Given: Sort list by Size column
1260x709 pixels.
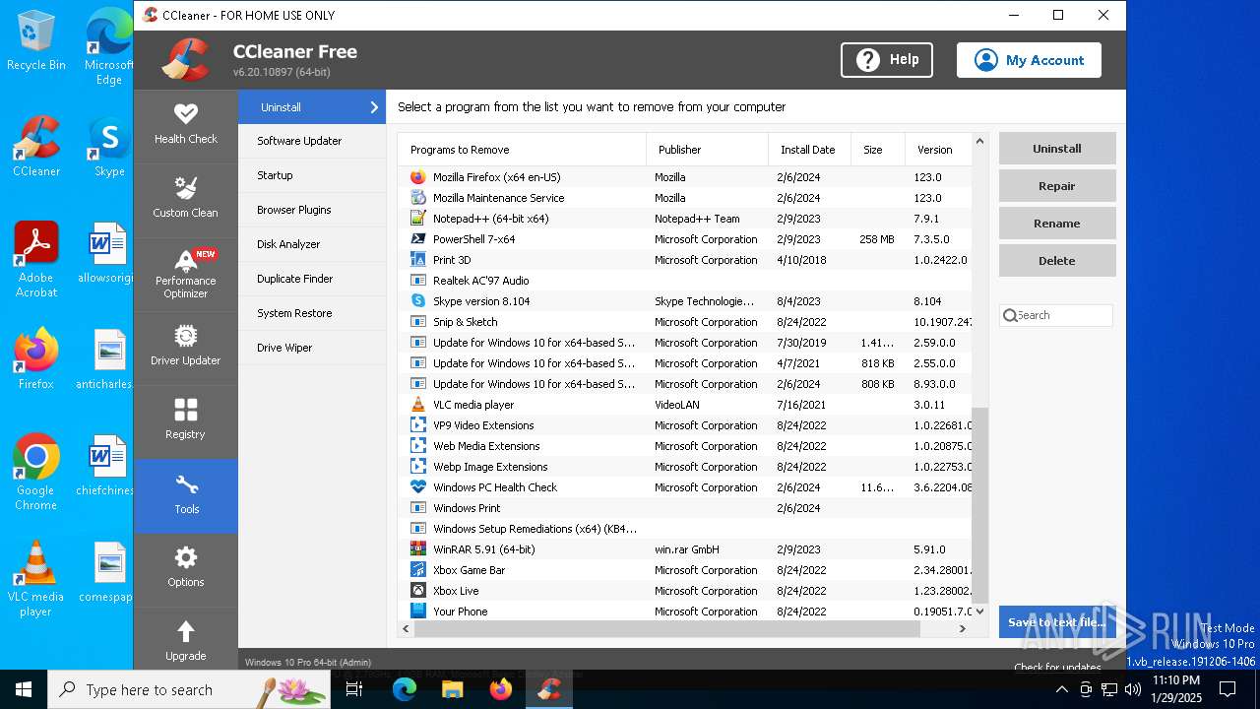Looking at the screenshot, I should tap(877, 150).
